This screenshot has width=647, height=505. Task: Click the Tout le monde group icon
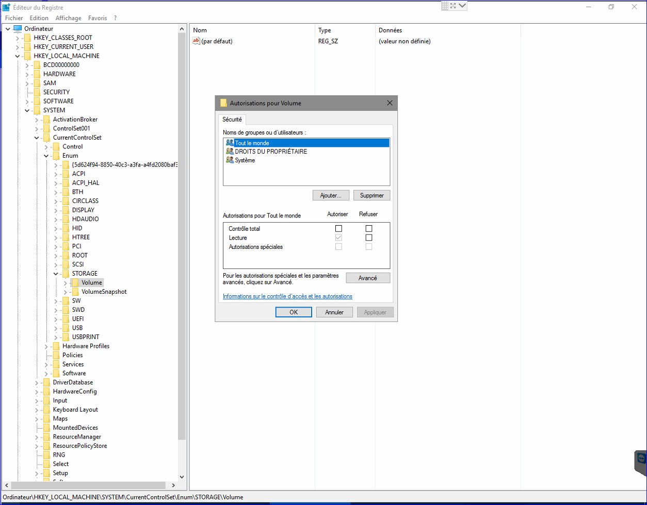coord(230,143)
